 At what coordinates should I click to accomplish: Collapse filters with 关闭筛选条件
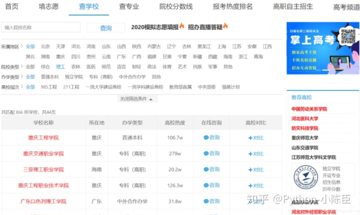pos(137,99)
